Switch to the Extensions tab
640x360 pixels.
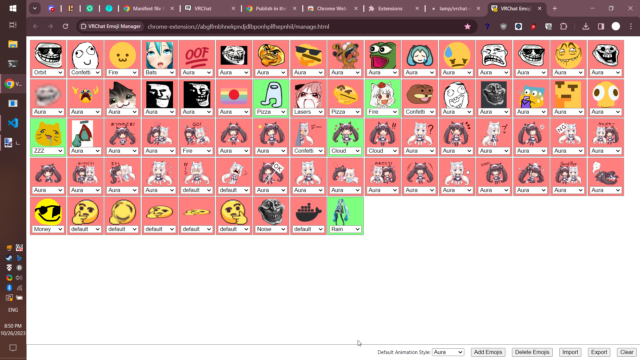(x=390, y=9)
